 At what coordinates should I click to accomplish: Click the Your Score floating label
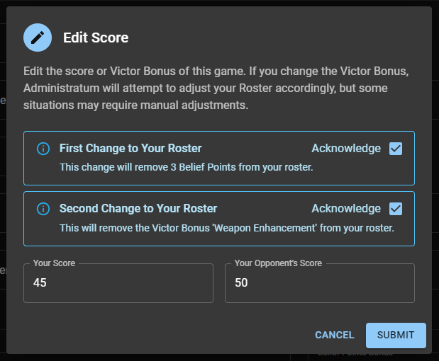[54, 263]
